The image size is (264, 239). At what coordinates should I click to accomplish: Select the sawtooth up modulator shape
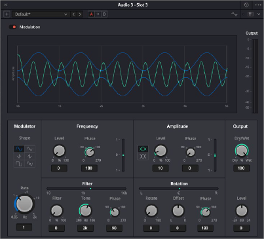(29, 156)
